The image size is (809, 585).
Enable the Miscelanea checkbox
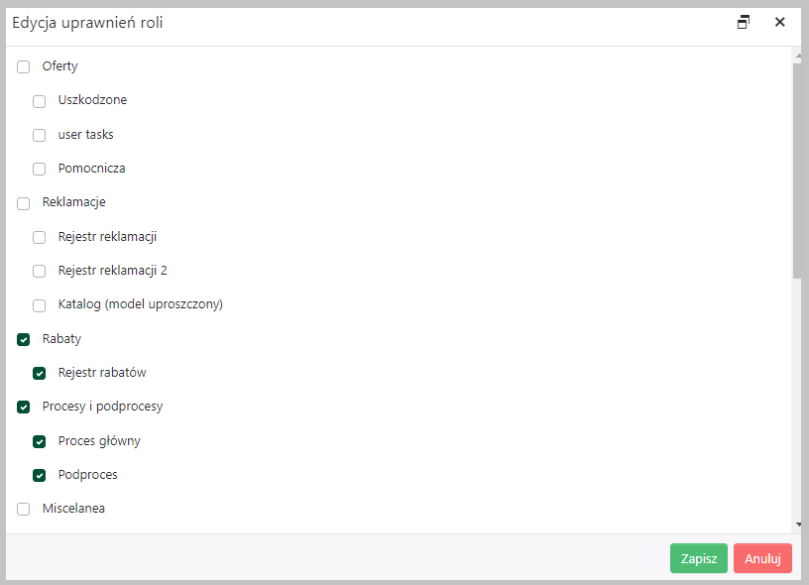tap(23, 510)
